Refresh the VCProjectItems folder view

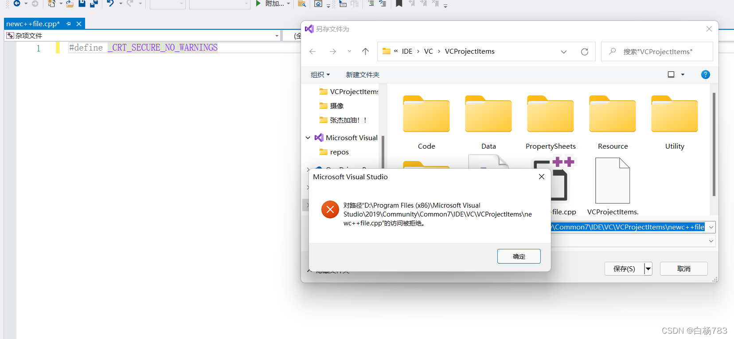point(585,51)
